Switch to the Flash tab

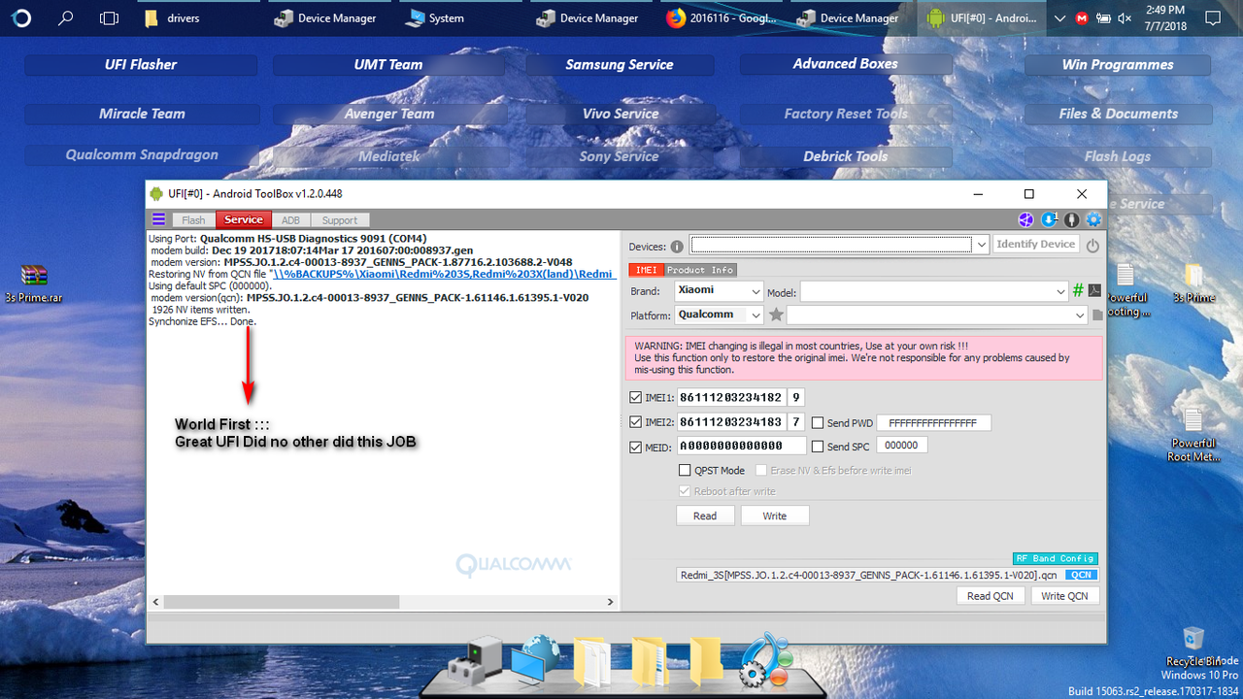click(193, 220)
